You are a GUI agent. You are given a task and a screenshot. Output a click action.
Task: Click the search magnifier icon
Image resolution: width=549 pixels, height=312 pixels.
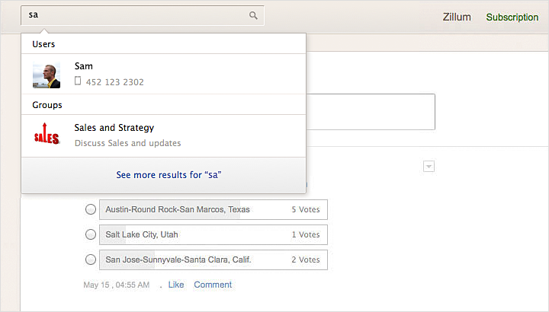coord(253,15)
